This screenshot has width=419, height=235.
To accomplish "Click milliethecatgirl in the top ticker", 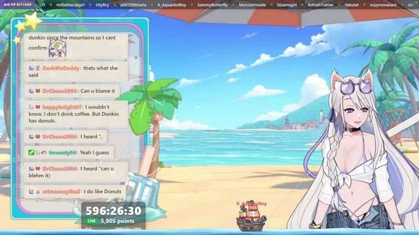I will [x=71, y=5].
